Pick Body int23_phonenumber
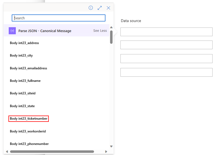The height and width of the screenshot is (155, 218). click(x=29, y=144)
